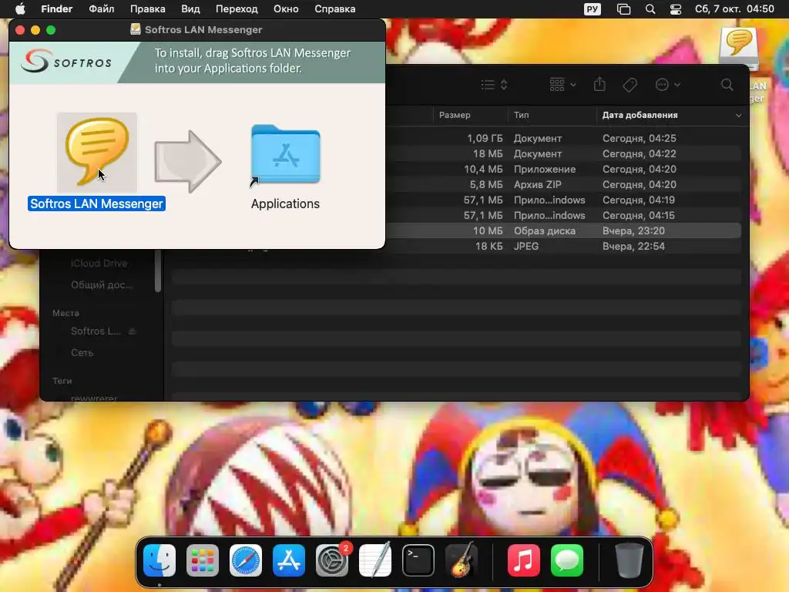The width and height of the screenshot is (789, 592).
Task: Select the mounted Softros disk image on desktop
Action: click(739, 49)
